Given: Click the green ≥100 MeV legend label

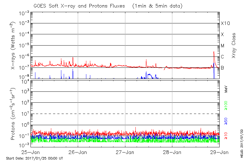Looking at the screenshot, I should coord(226,106).
